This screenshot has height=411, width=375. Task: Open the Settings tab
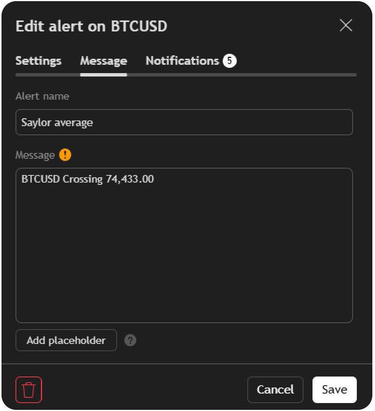point(38,61)
